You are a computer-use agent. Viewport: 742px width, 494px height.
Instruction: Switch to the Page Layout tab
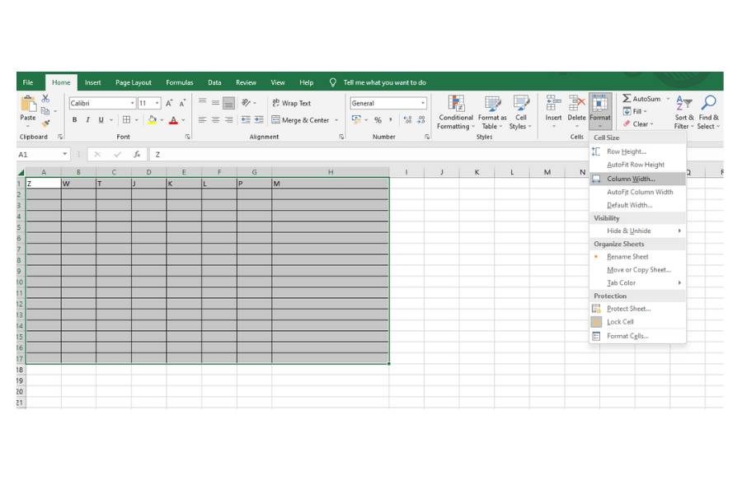click(134, 82)
